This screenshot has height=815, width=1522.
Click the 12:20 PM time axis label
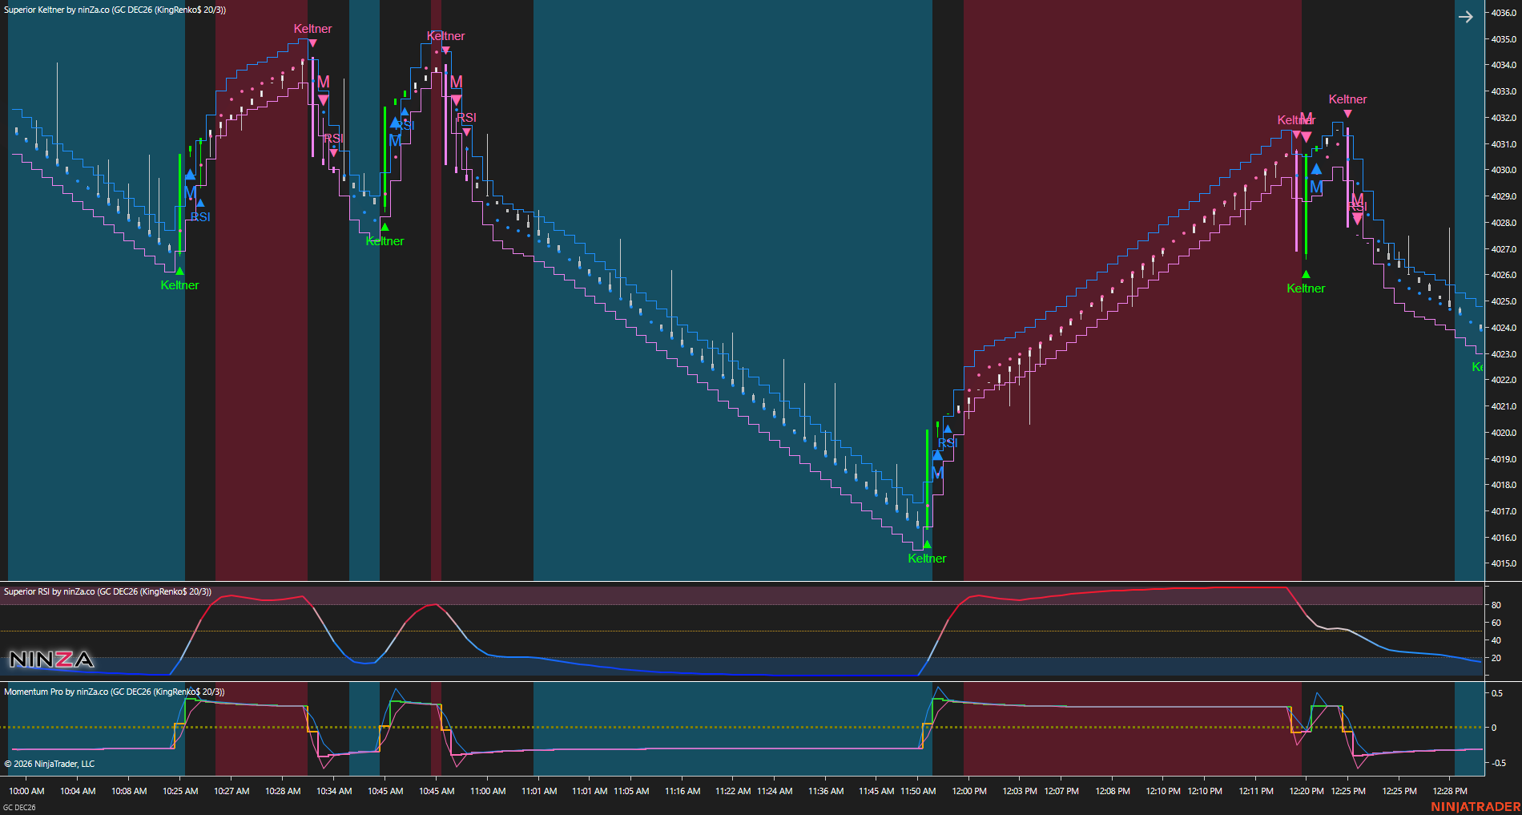tap(1307, 791)
